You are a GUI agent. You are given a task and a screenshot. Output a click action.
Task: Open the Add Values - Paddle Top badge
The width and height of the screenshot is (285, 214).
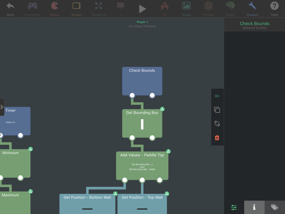(168, 151)
